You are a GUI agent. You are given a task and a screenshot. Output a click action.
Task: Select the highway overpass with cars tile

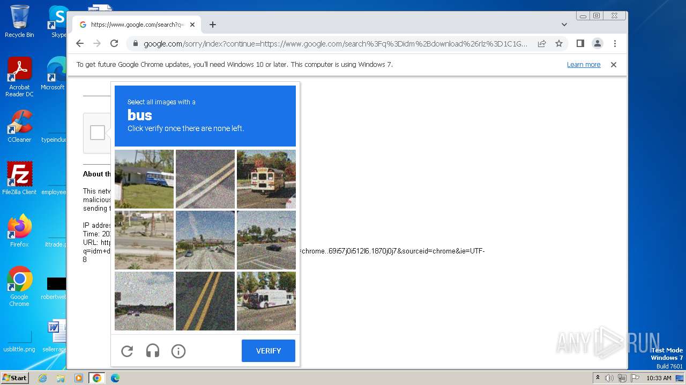(x=205, y=240)
